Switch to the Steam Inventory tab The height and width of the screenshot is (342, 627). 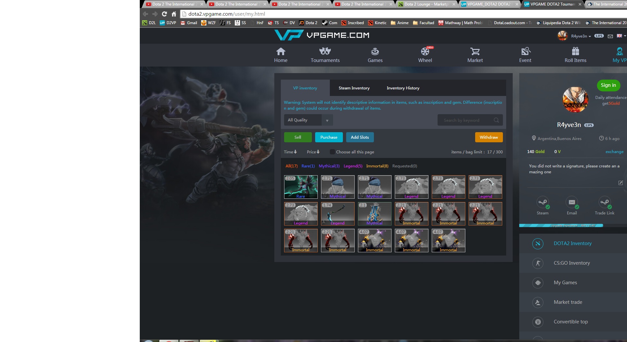[354, 88]
